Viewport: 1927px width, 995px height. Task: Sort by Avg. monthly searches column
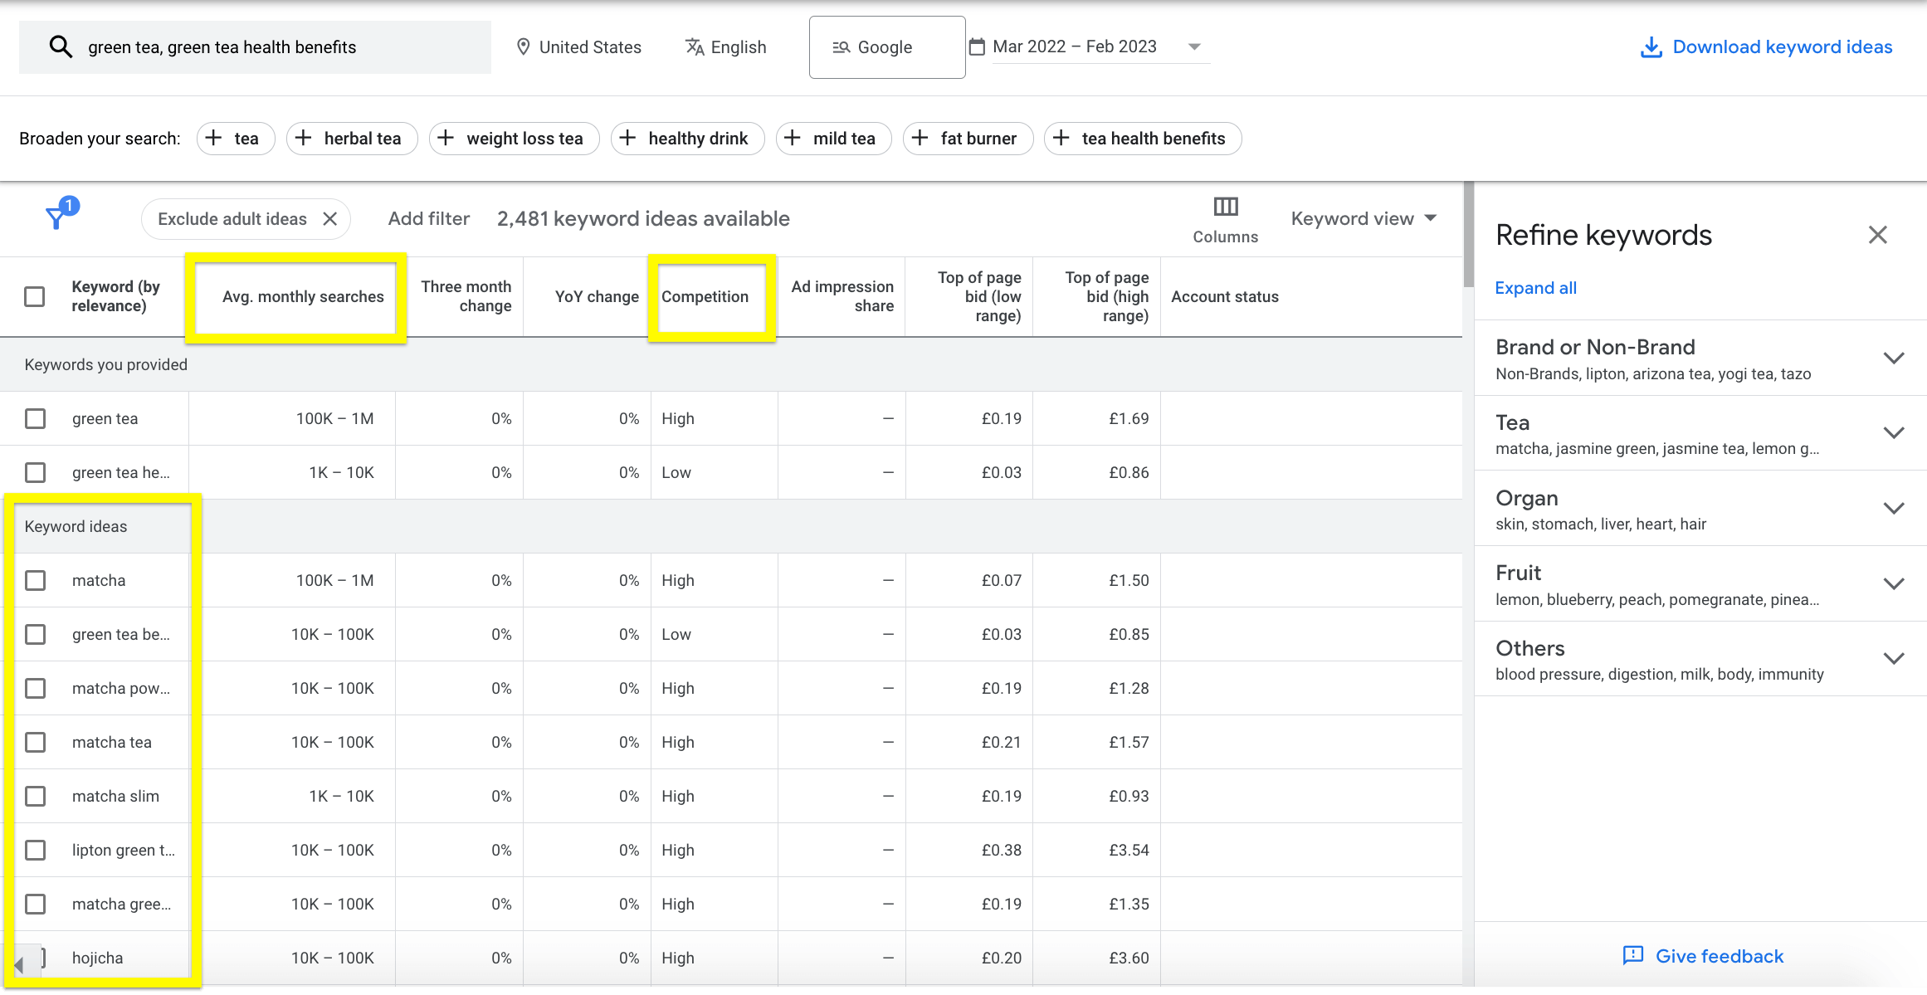(x=302, y=296)
